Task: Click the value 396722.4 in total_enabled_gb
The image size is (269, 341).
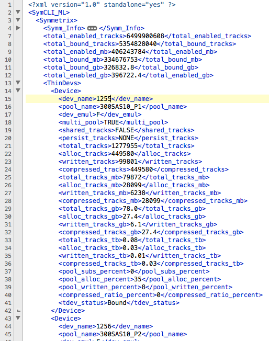Action: (126, 75)
